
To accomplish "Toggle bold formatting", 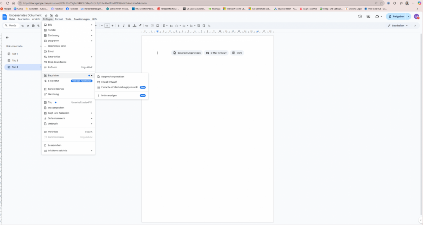I will click(x=119, y=26).
